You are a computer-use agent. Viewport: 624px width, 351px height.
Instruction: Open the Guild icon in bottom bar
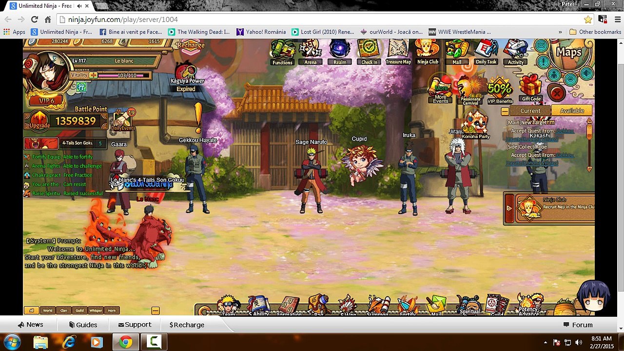497,306
